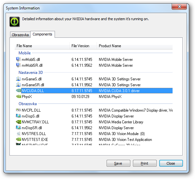195x179 pixels.
Task: Click the nvDispS.dll monitor icon
Action: (x=19, y=116)
